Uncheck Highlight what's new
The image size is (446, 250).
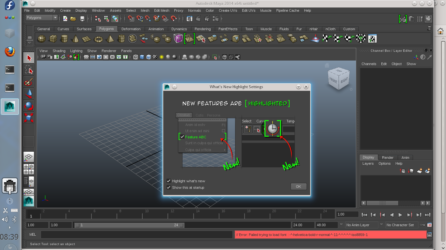169,181
